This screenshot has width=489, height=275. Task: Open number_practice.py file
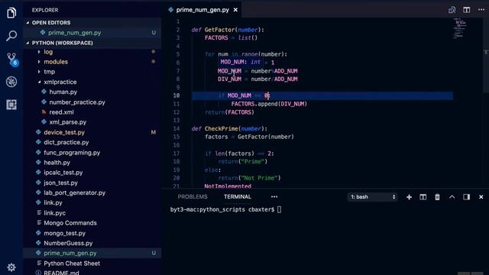(77, 102)
